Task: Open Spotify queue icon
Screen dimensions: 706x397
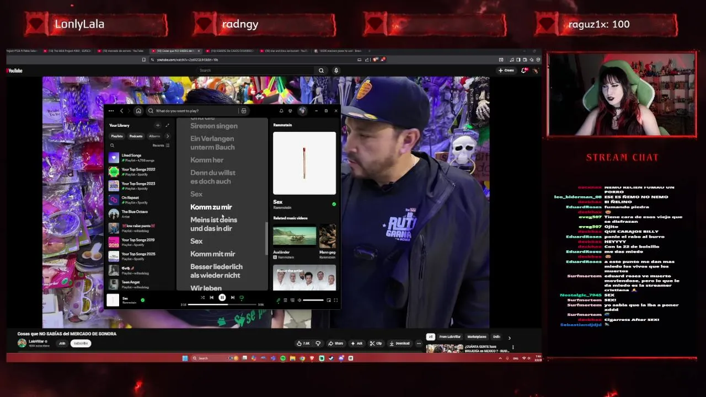Action: (x=285, y=300)
